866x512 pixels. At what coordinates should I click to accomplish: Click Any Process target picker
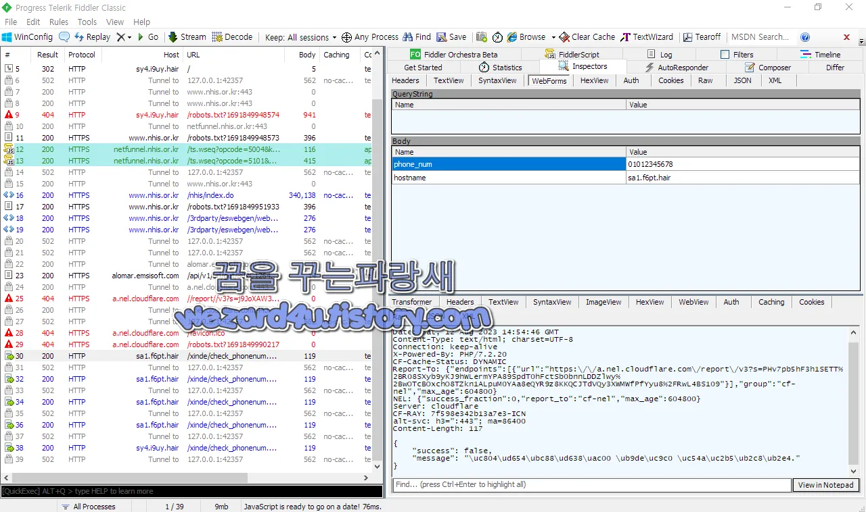coord(370,37)
